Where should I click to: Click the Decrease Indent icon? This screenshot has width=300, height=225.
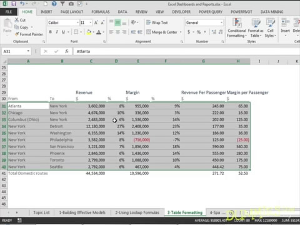133,32
